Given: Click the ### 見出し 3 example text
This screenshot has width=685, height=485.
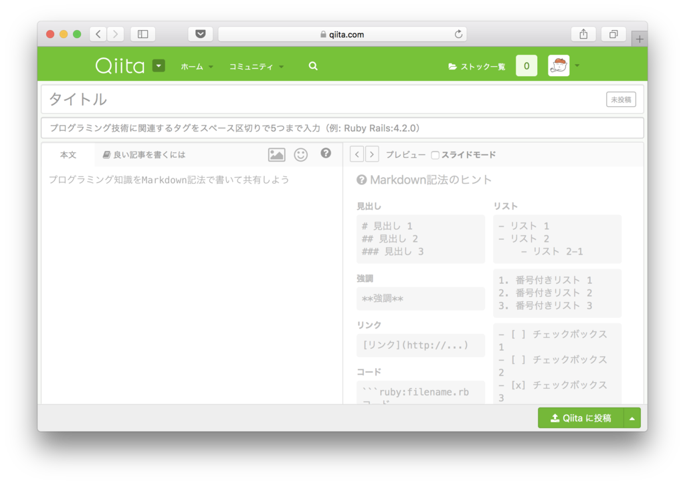Looking at the screenshot, I should pyautogui.click(x=392, y=252).
